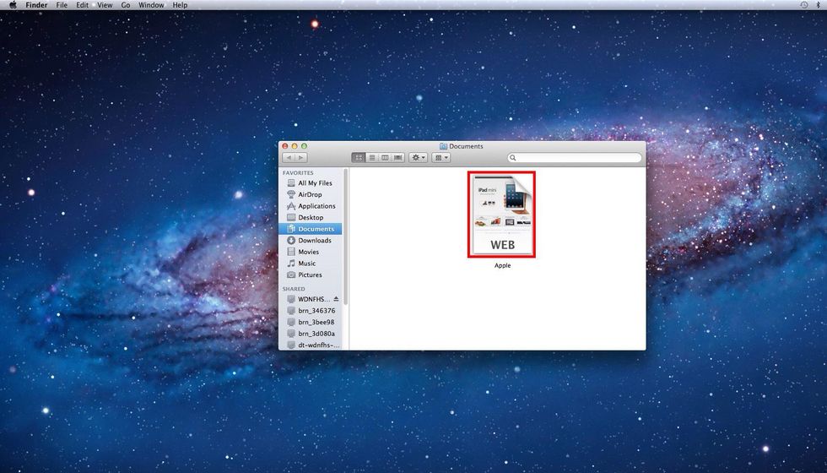Open the AirDrop sidebar item
This screenshot has height=473, width=827.
point(309,194)
